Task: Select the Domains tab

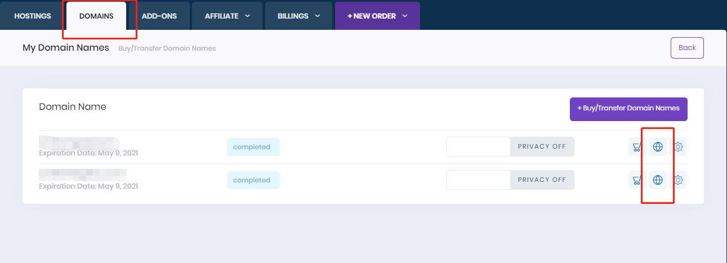Action: pyautogui.click(x=96, y=16)
